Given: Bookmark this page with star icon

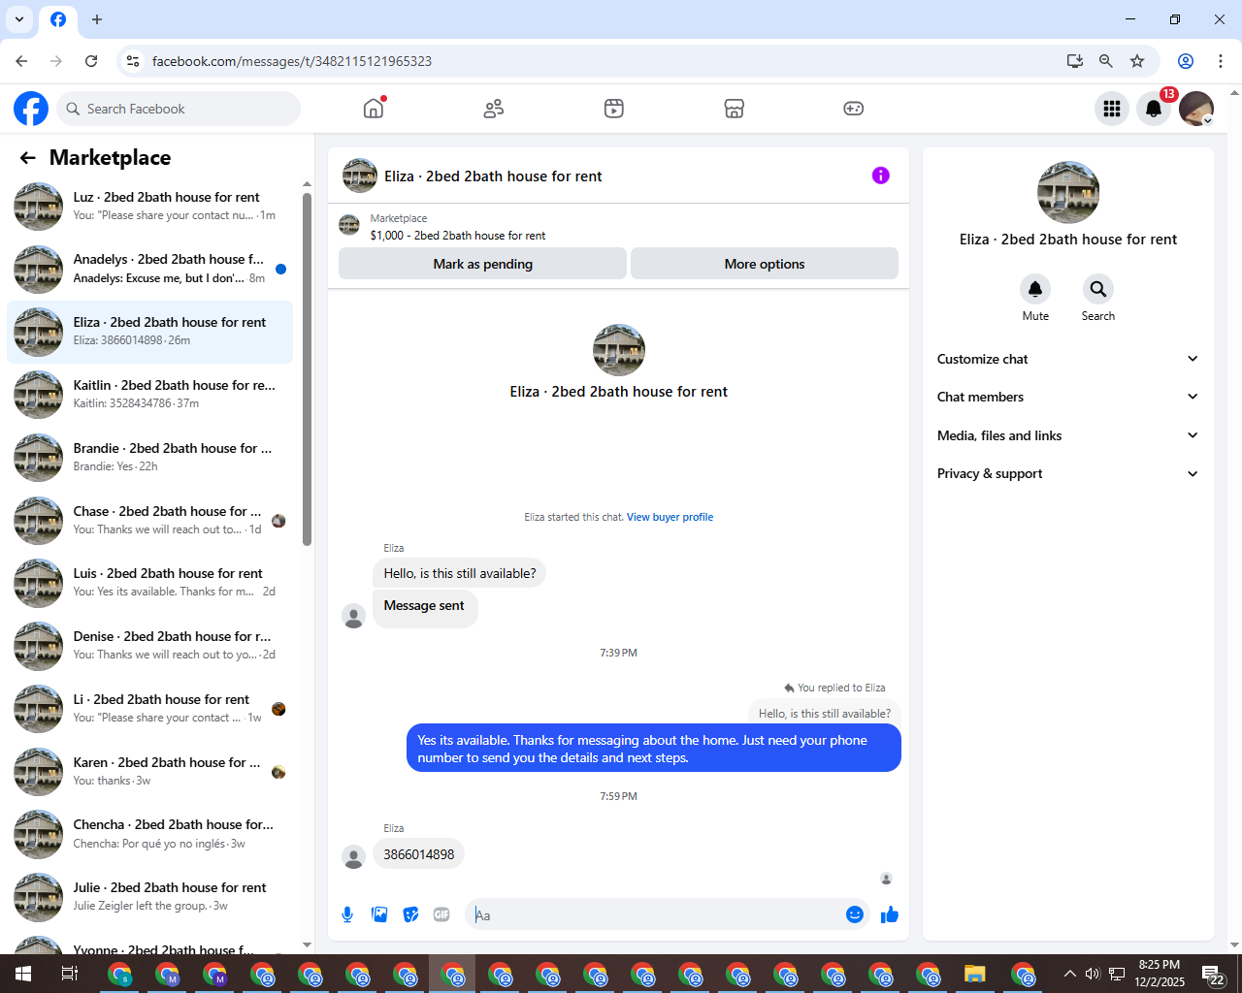Looking at the screenshot, I should coord(1137,61).
